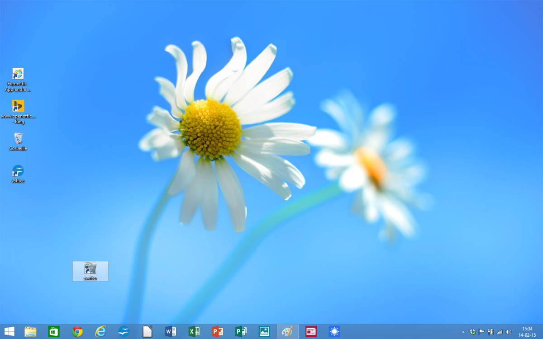
Task: Launch the Windows Store taskbar icon
Action: point(54,331)
